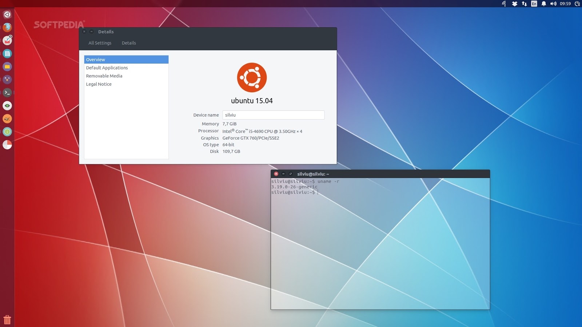Open the Files folder icon in launcher
This screenshot has height=327, width=582.
pyautogui.click(x=7, y=66)
